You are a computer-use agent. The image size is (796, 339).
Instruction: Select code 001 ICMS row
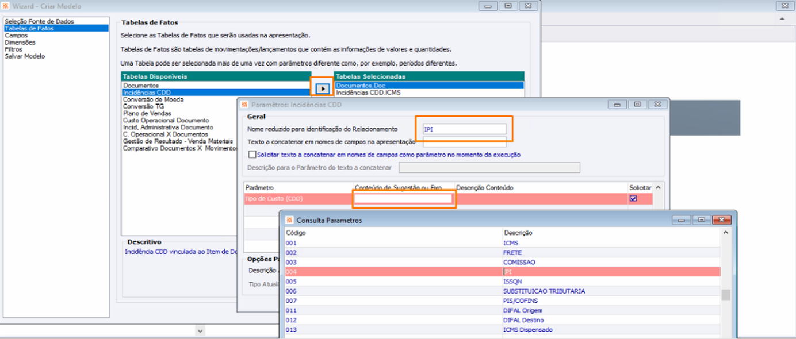(503, 243)
